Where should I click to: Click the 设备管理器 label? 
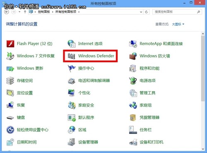tap(88, 142)
